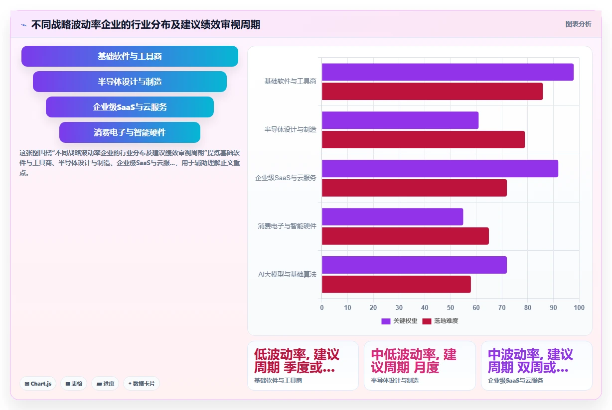
Task: Click purple 关键权重 bar for 企业级SaaS与云服务
Action: pos(440,169)
